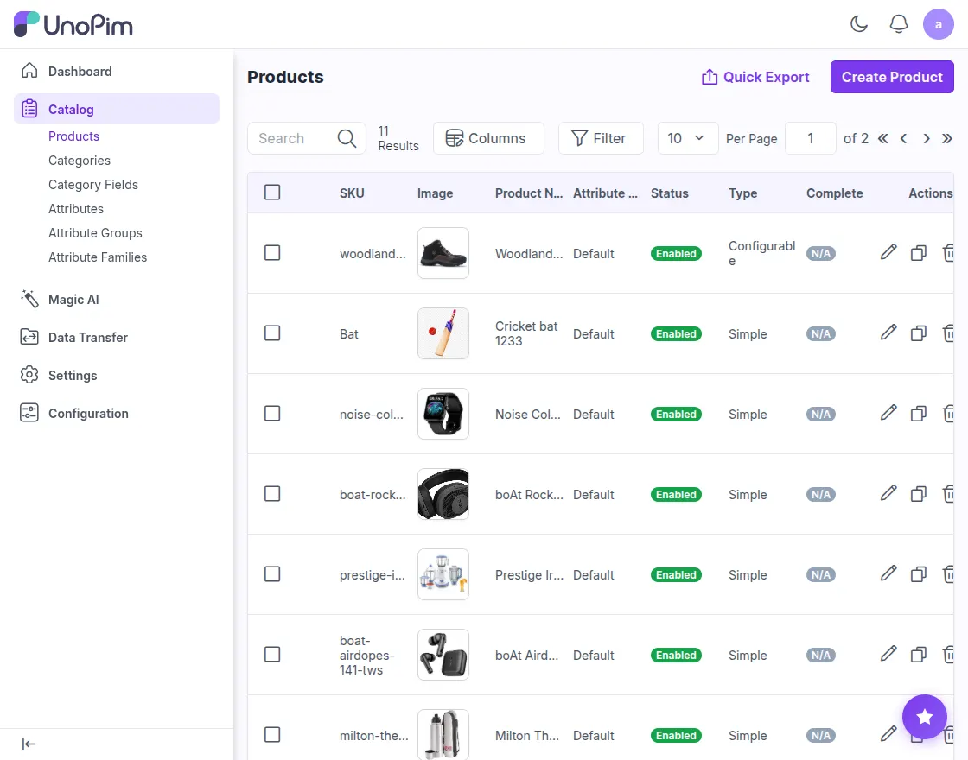Viewport: 968px width, 760px height.
Task: Open the notifications bell
Action: 898,24
